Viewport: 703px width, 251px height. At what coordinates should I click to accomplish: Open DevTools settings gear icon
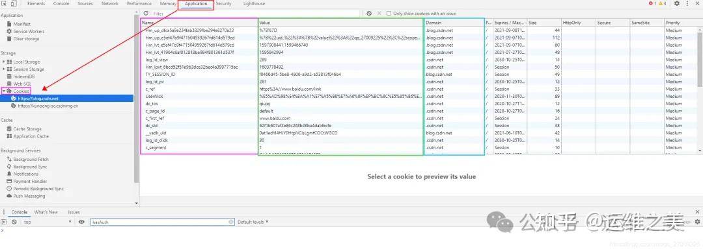(677, 4)
